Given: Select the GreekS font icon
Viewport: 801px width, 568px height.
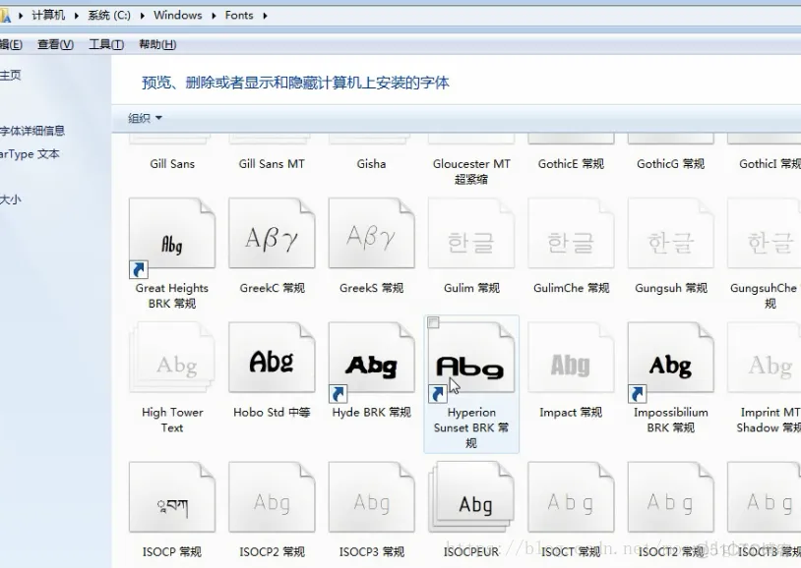Looking at the screenshot, I should coord(371,233).
